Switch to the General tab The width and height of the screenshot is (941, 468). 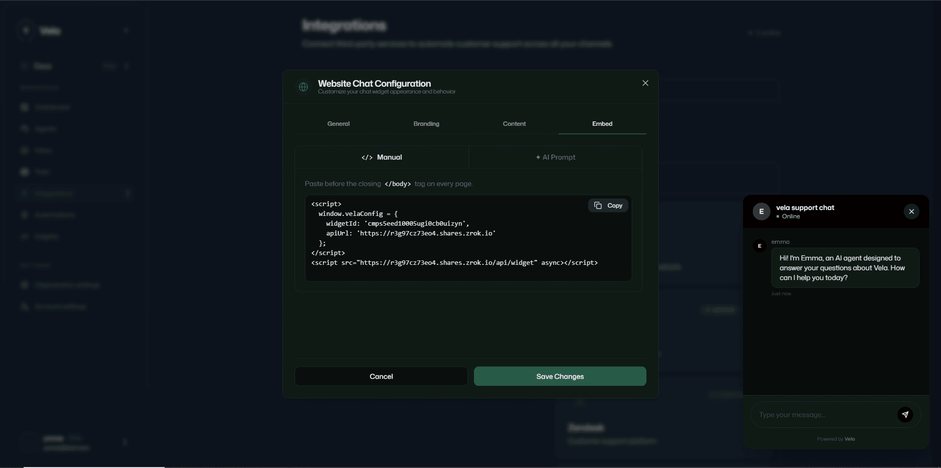click(x=338, y=124)
